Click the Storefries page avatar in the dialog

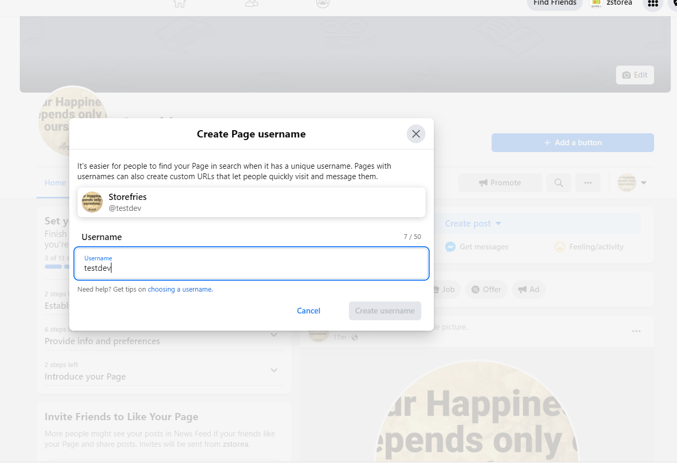click(92, 202)
